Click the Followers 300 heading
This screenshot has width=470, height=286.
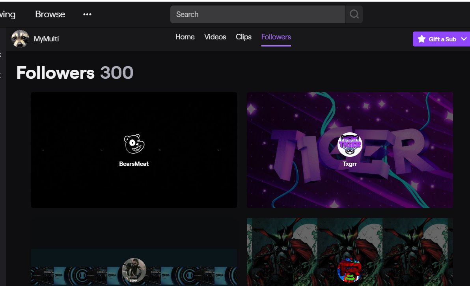[x=75, y=73]
